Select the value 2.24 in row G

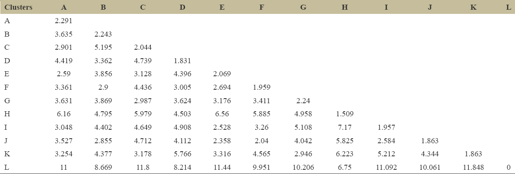303,101
